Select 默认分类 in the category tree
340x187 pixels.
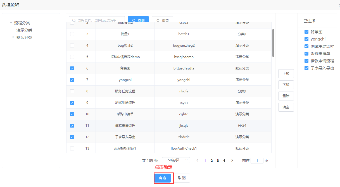(24, 37)
